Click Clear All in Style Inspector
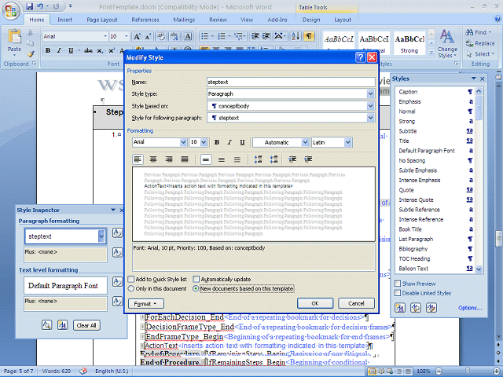 click(x=86, y=325)
